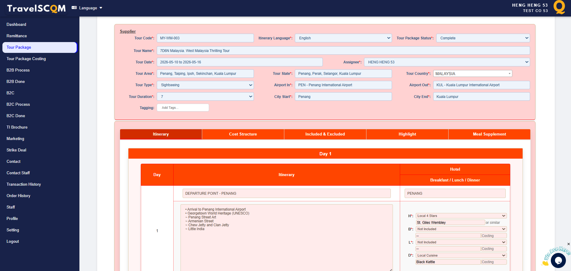Open Tour Package Costing in sidebar
This screenshot has height=271, width=571.
(26, 59)
